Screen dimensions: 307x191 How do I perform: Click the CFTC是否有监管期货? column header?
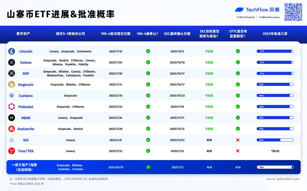pos(238,34)
